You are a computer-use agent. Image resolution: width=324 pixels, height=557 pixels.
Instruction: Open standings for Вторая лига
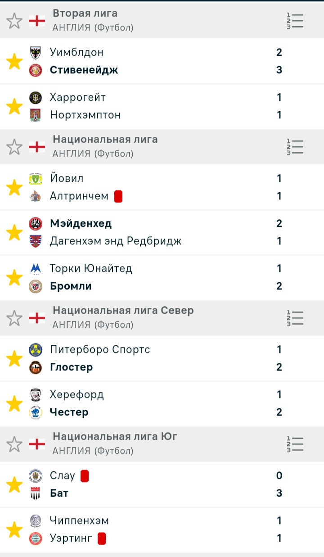tap(295, 21)
